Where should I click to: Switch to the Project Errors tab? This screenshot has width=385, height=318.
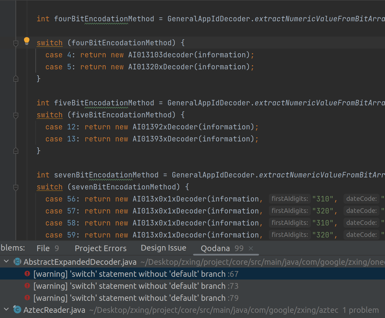pos(100,248)
